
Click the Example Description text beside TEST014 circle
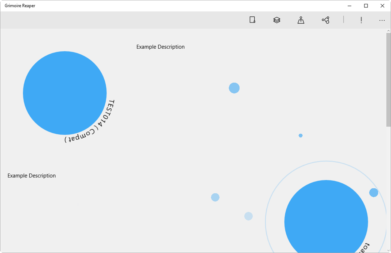click(160, 47)
